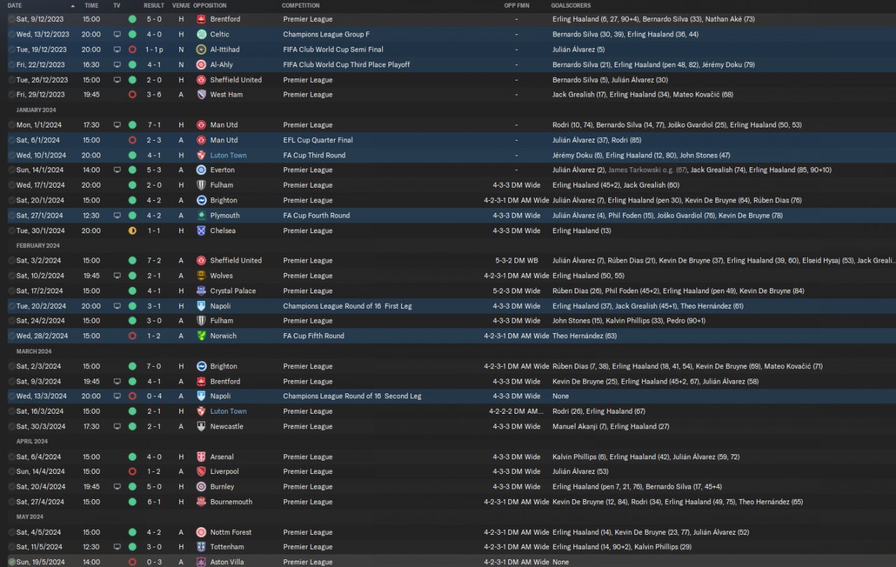Tick the selection circle for Wed, 17/1/2024
896x567 pixels.
pyautogui.click(x=11, y=185)
